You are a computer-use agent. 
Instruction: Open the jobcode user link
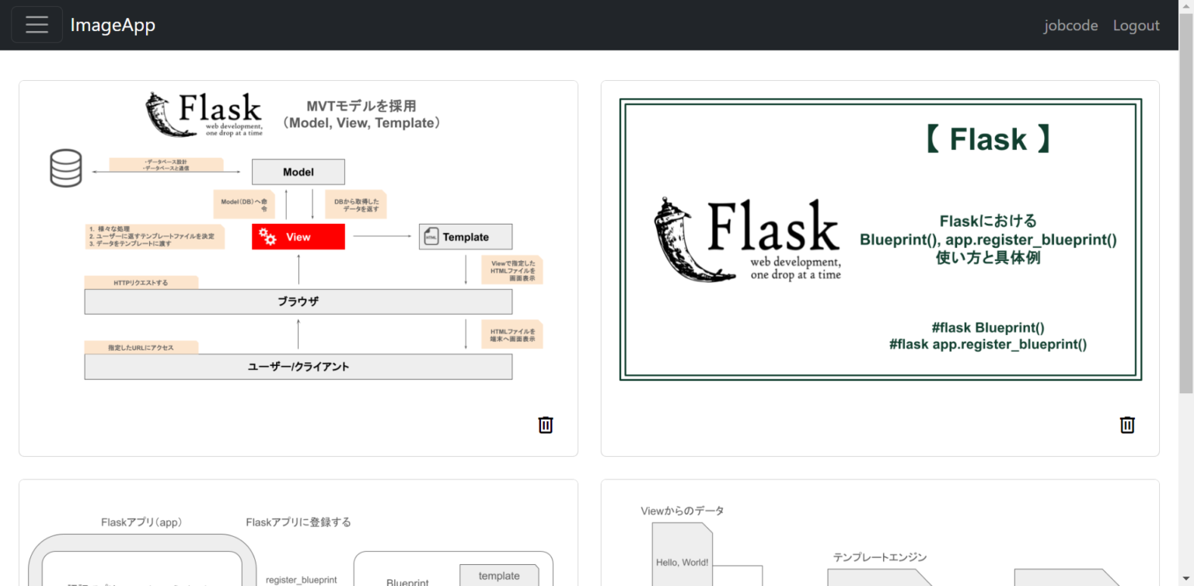click(x=1070, y=26)
